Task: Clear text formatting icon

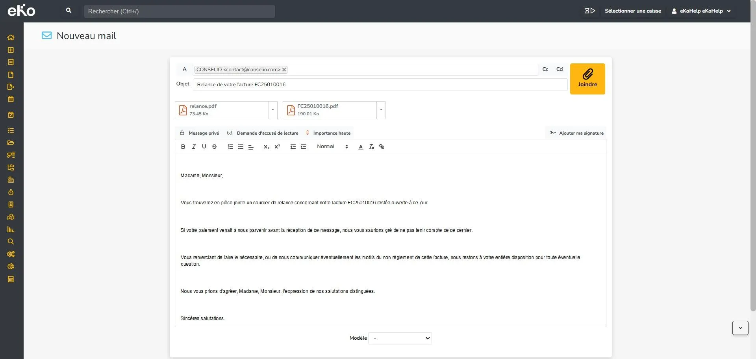Action: click(x=371, y=147)
